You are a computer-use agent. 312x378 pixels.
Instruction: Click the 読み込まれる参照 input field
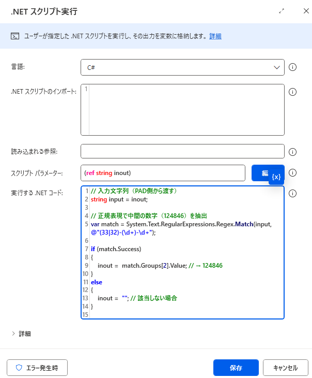[182, 151]
